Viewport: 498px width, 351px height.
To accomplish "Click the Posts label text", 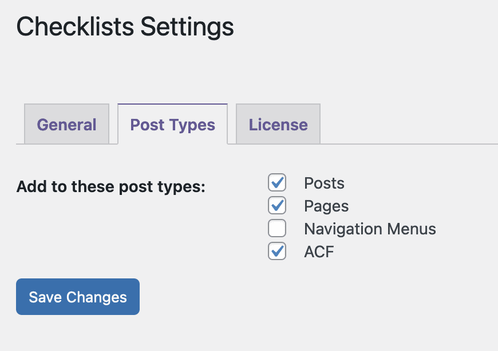I will 323,183.
